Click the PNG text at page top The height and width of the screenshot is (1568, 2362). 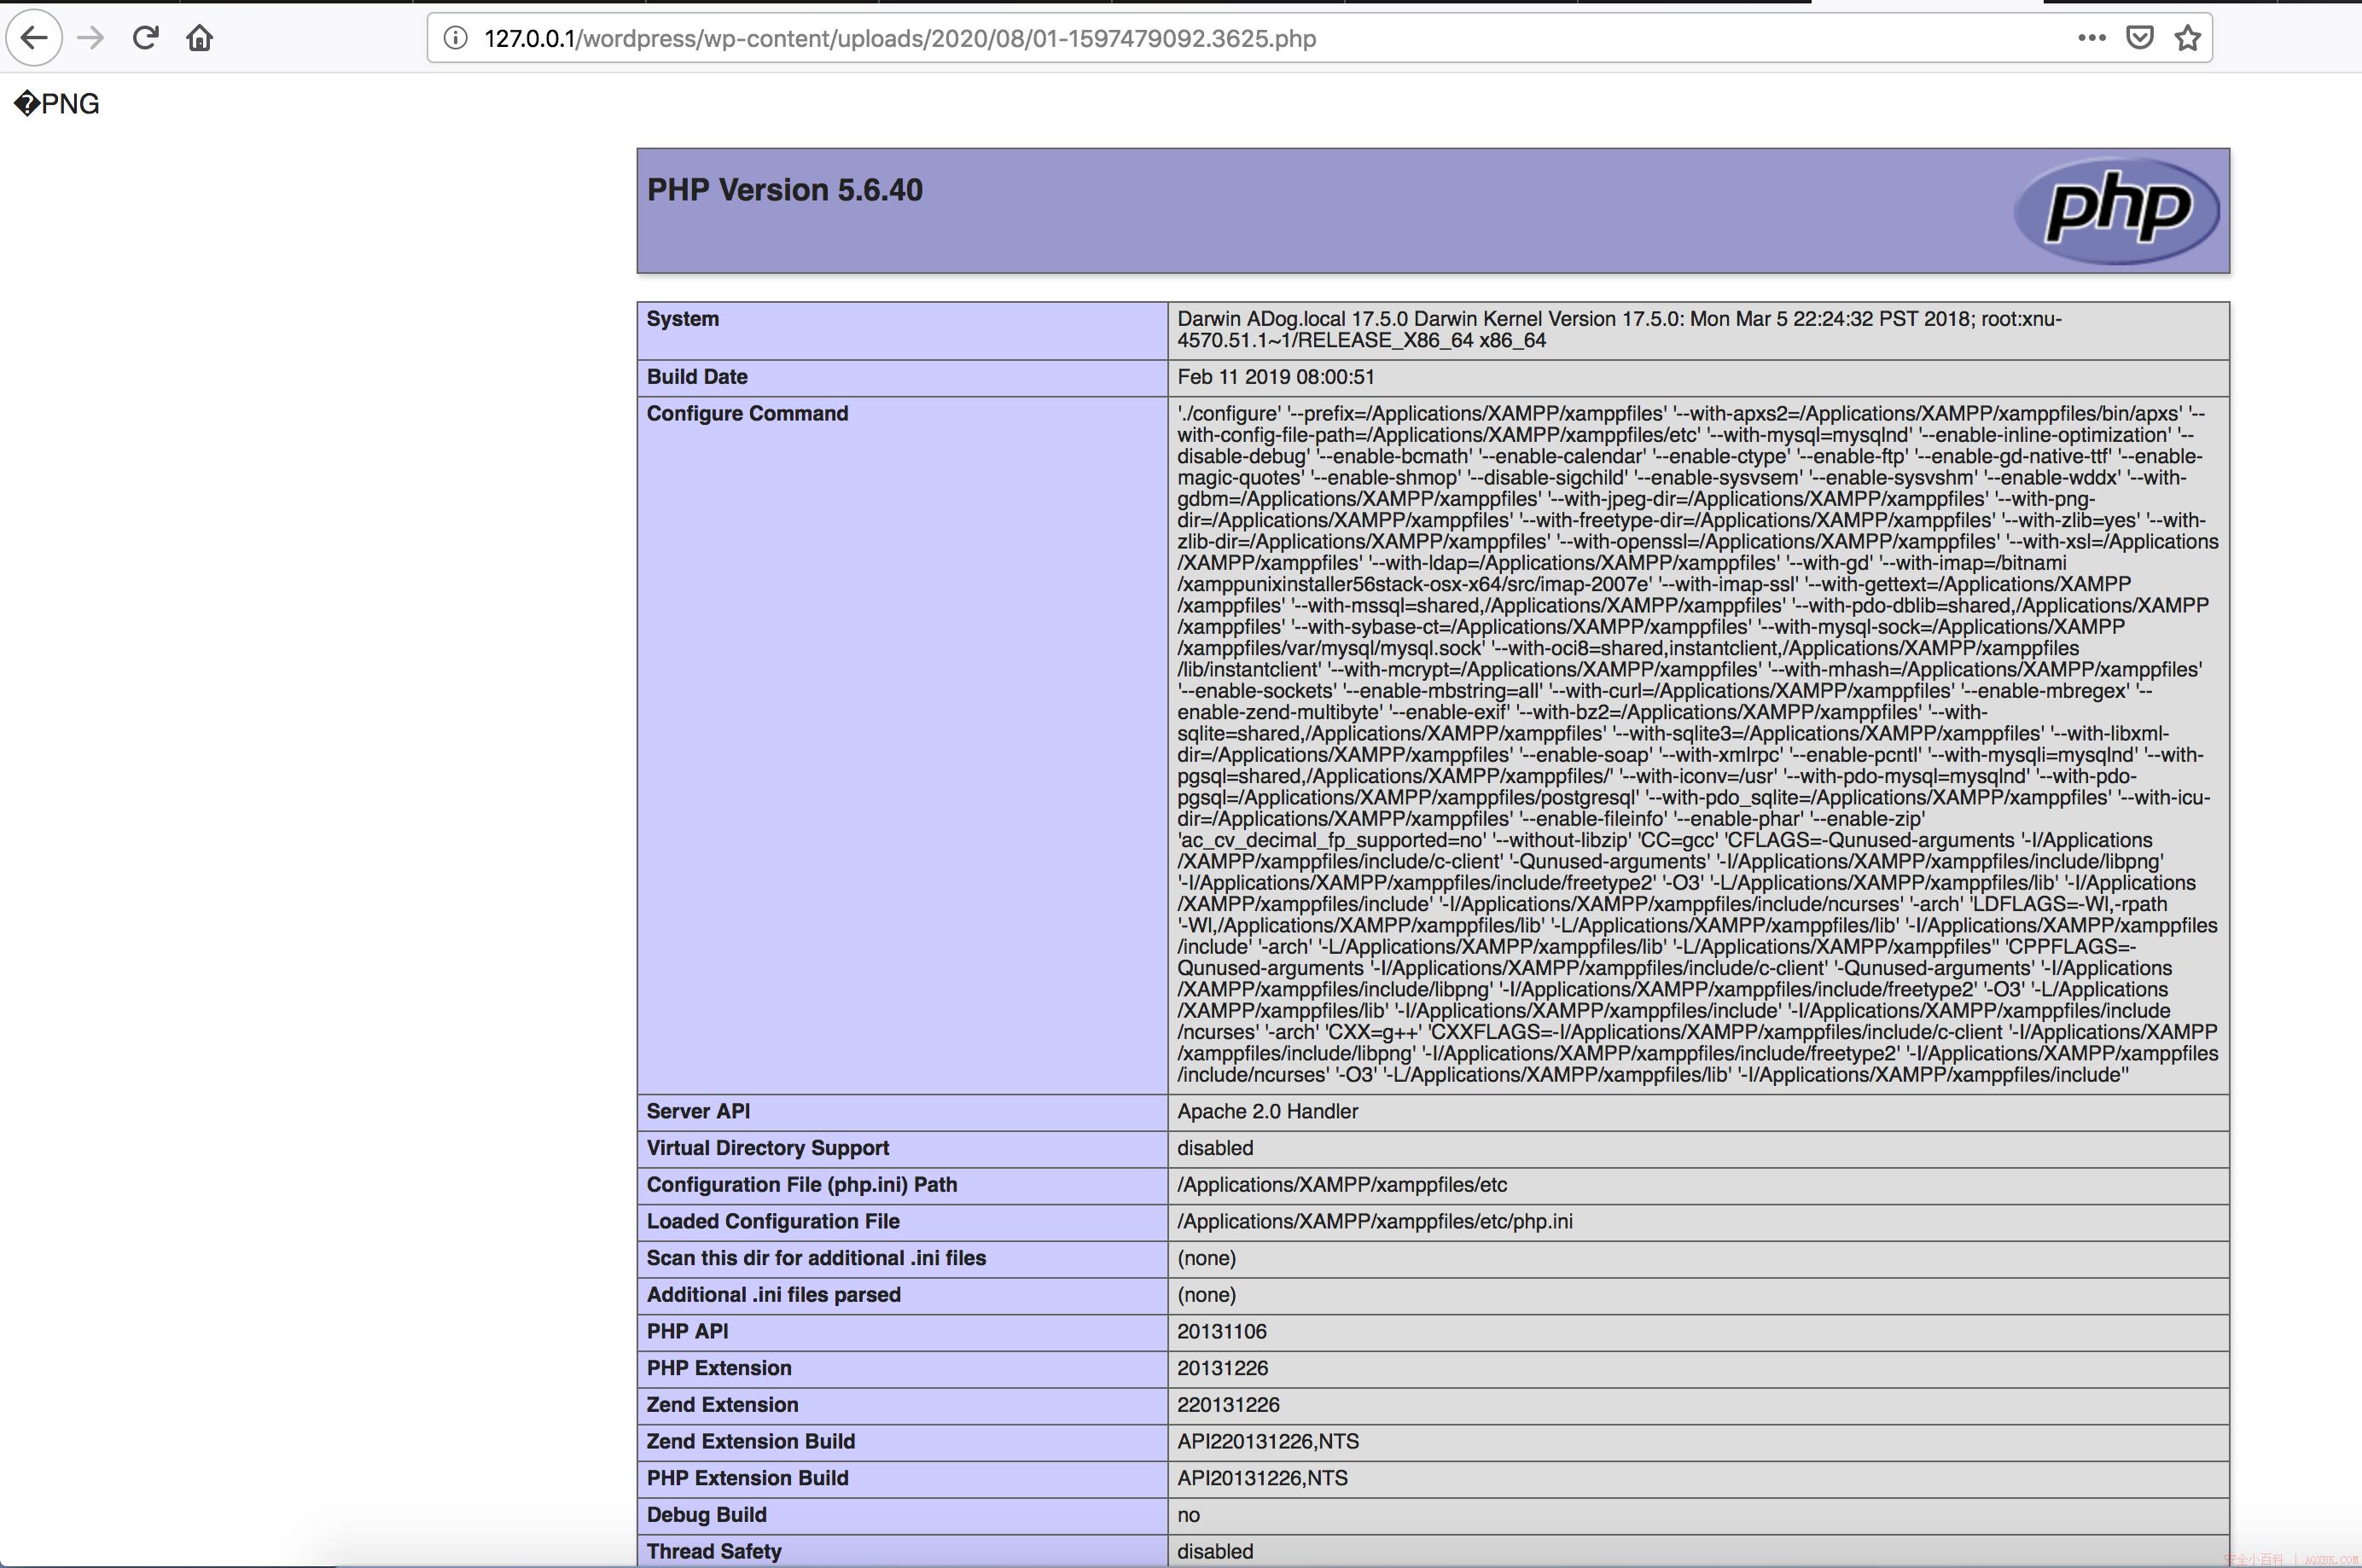point(57,104)
